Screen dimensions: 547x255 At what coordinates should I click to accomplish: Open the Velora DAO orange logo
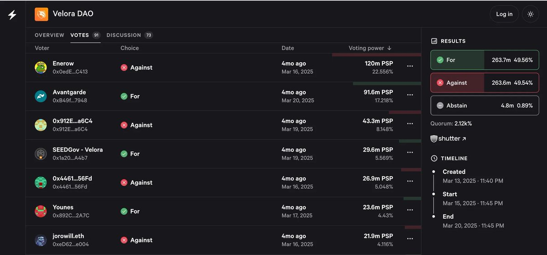(x=41, y=14)
